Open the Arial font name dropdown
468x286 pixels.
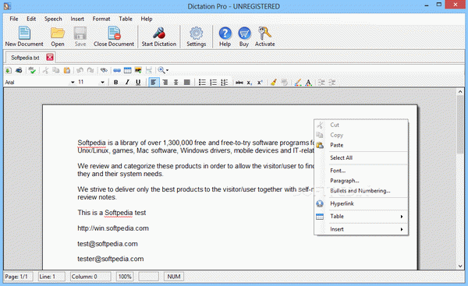click(73, 83)
